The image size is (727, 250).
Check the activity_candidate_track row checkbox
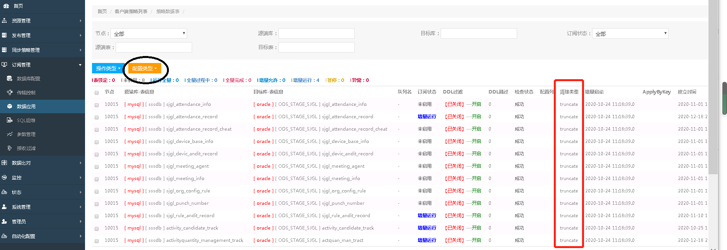coord(97,228)
